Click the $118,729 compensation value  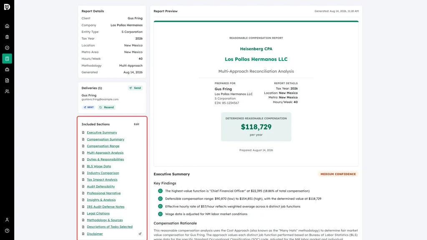tap(256, 127)
